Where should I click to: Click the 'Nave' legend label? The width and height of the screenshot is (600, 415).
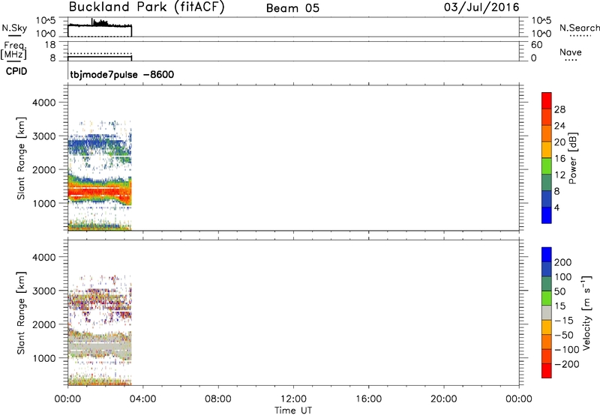570,52
